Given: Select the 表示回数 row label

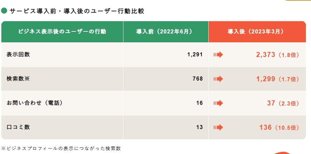Looking at the screenshot, I should click(18, 55).
